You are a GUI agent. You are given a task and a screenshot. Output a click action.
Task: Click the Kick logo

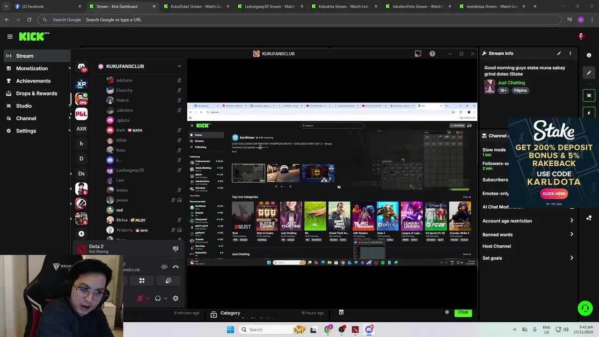34,37
